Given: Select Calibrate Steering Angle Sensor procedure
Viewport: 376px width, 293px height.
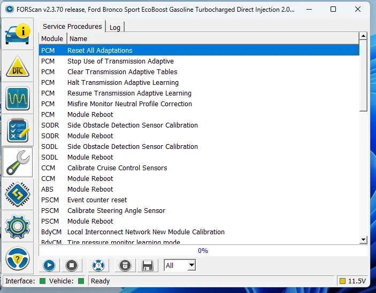Looking at the screenshot, I should (x=116, y=210).
